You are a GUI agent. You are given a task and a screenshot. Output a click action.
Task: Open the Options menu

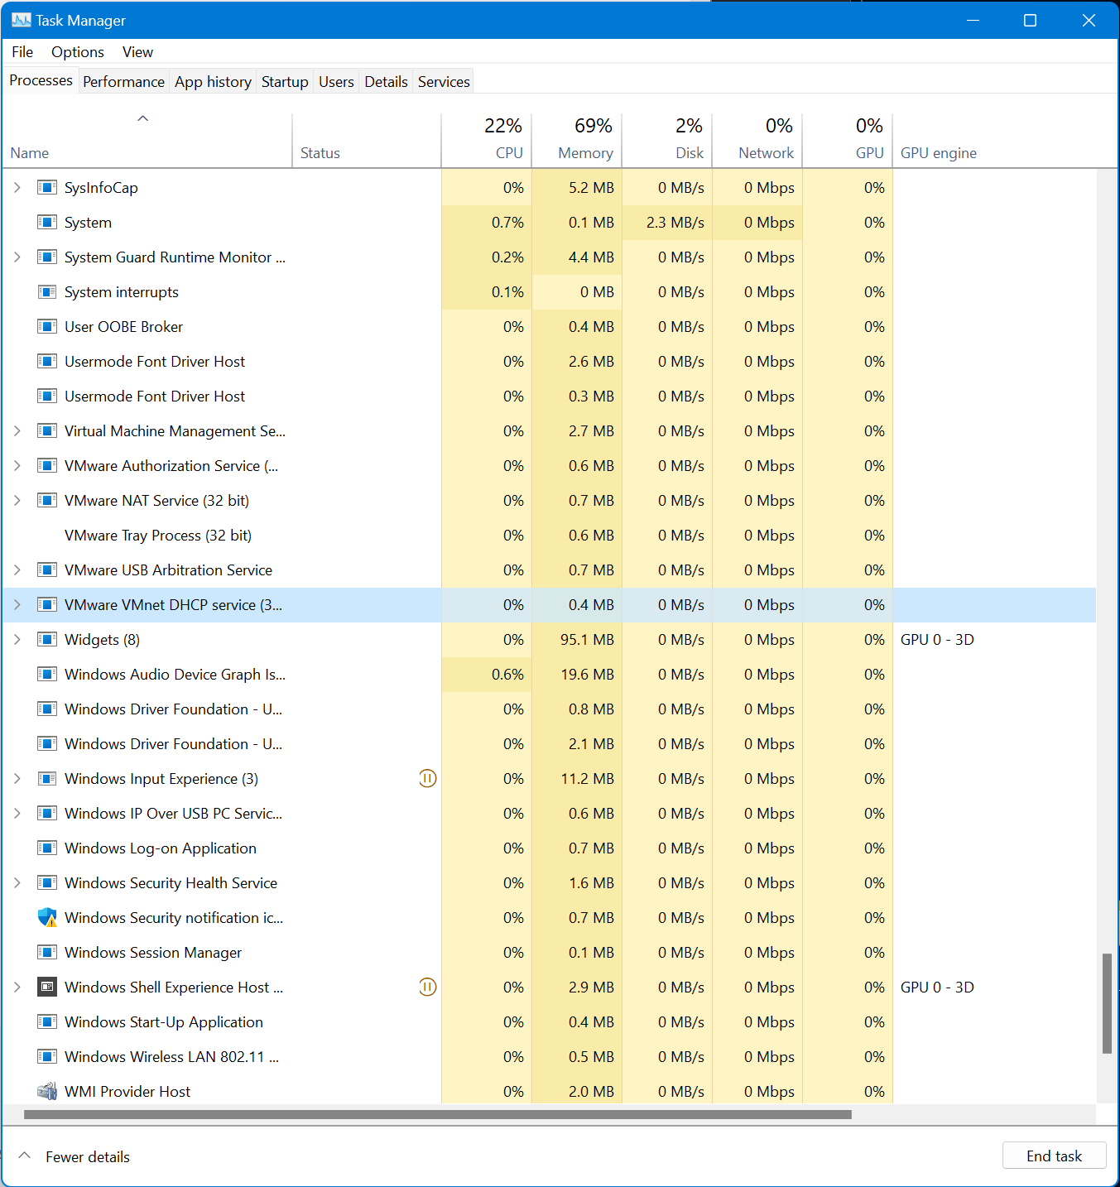pos(78,51)
